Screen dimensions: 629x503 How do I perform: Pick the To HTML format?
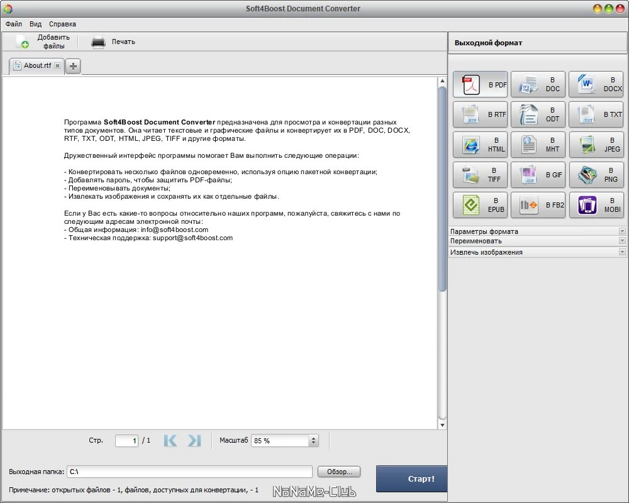coord(480,145)
